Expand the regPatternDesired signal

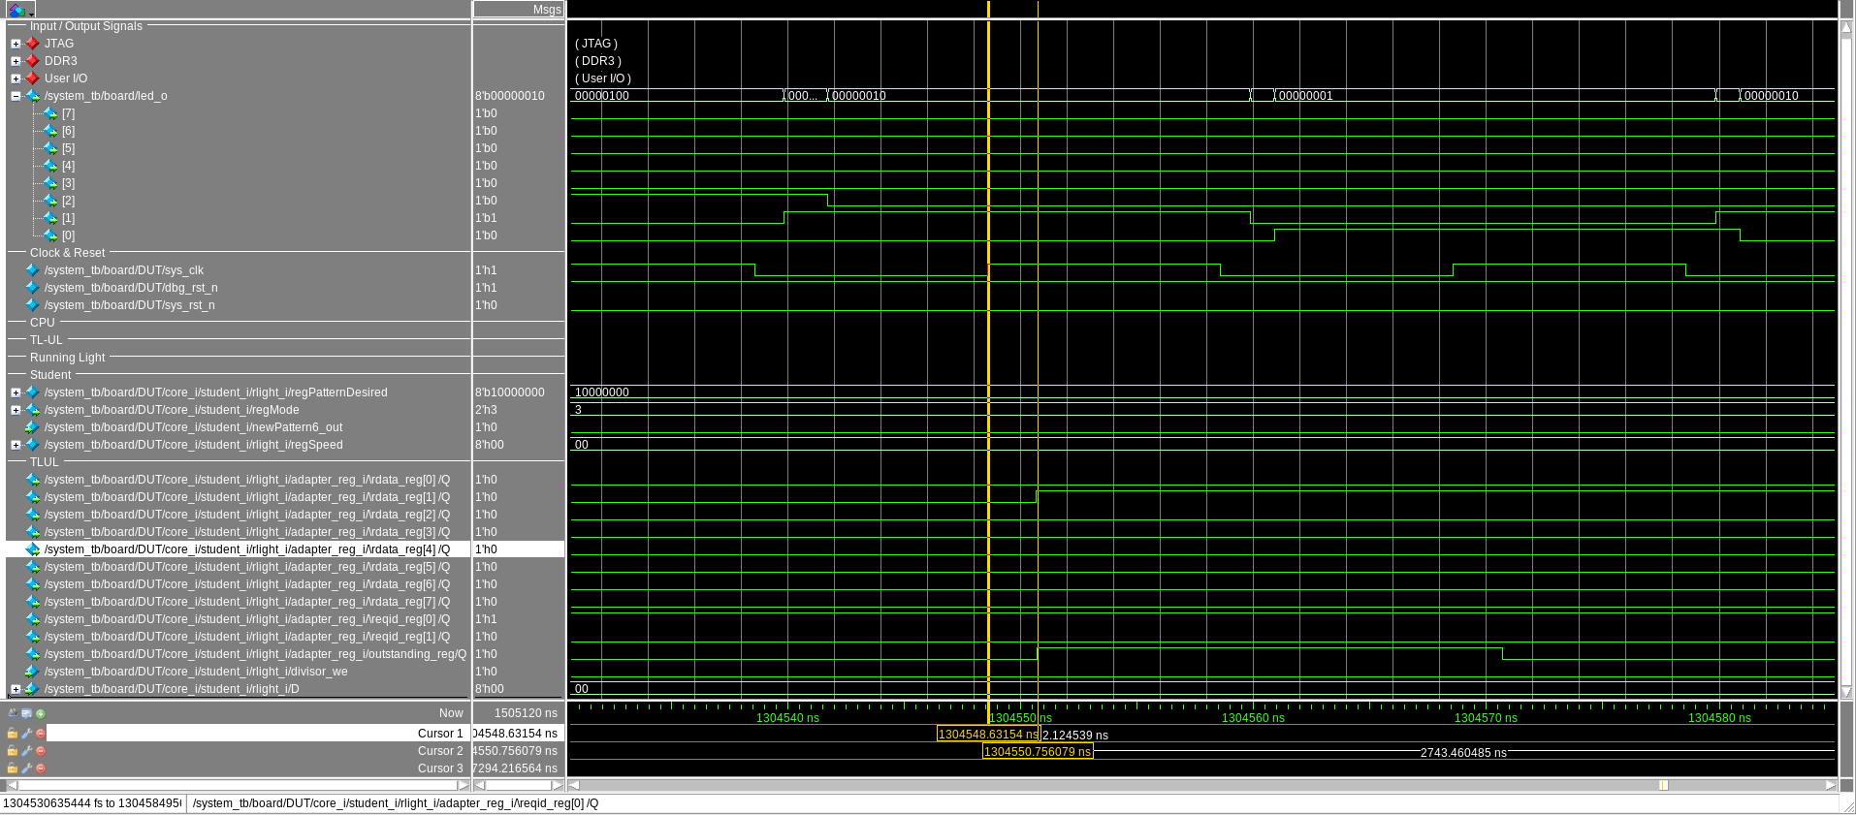[x=16, y=392]
